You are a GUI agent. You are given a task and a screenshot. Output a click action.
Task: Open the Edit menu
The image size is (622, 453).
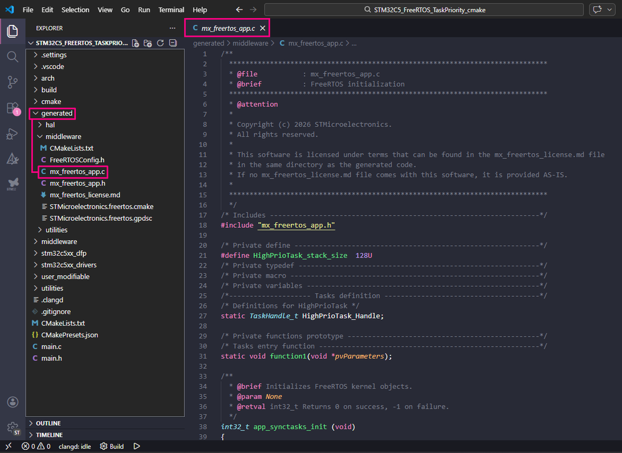pyautogui.click(x=47, y=9)
